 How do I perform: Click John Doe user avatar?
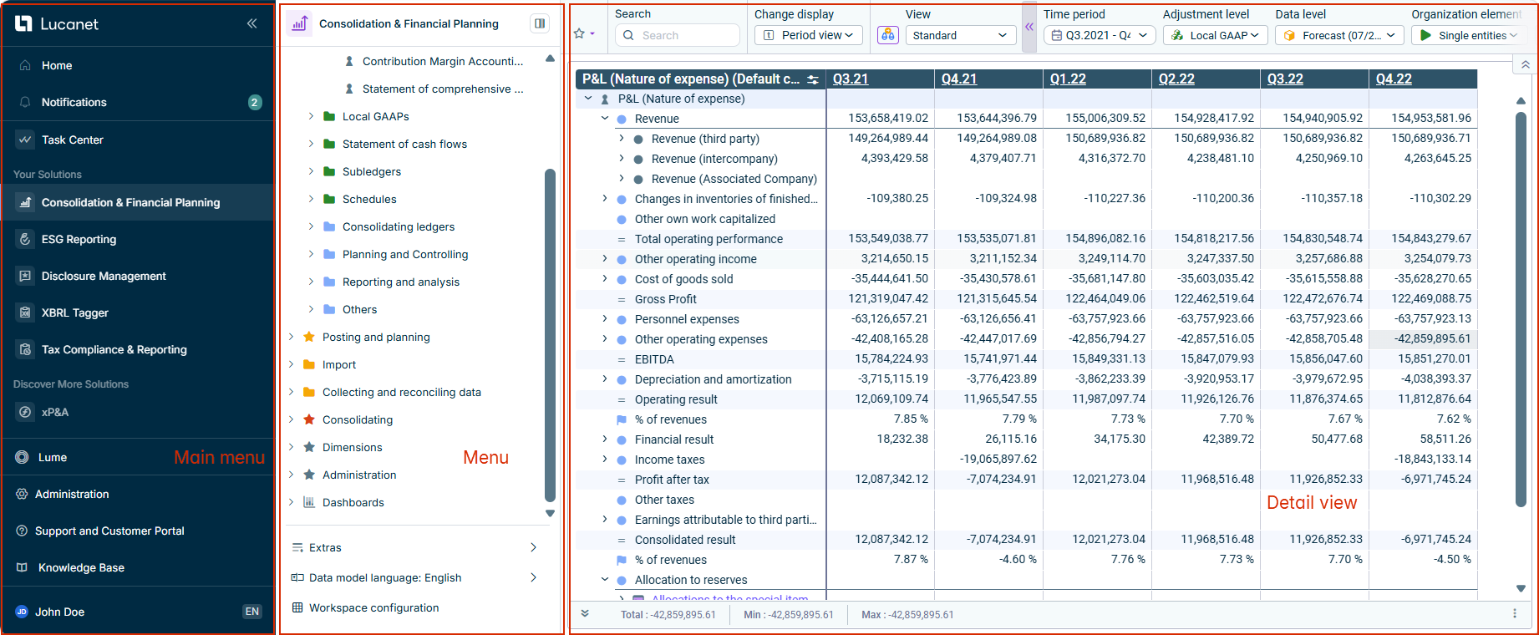22,612
